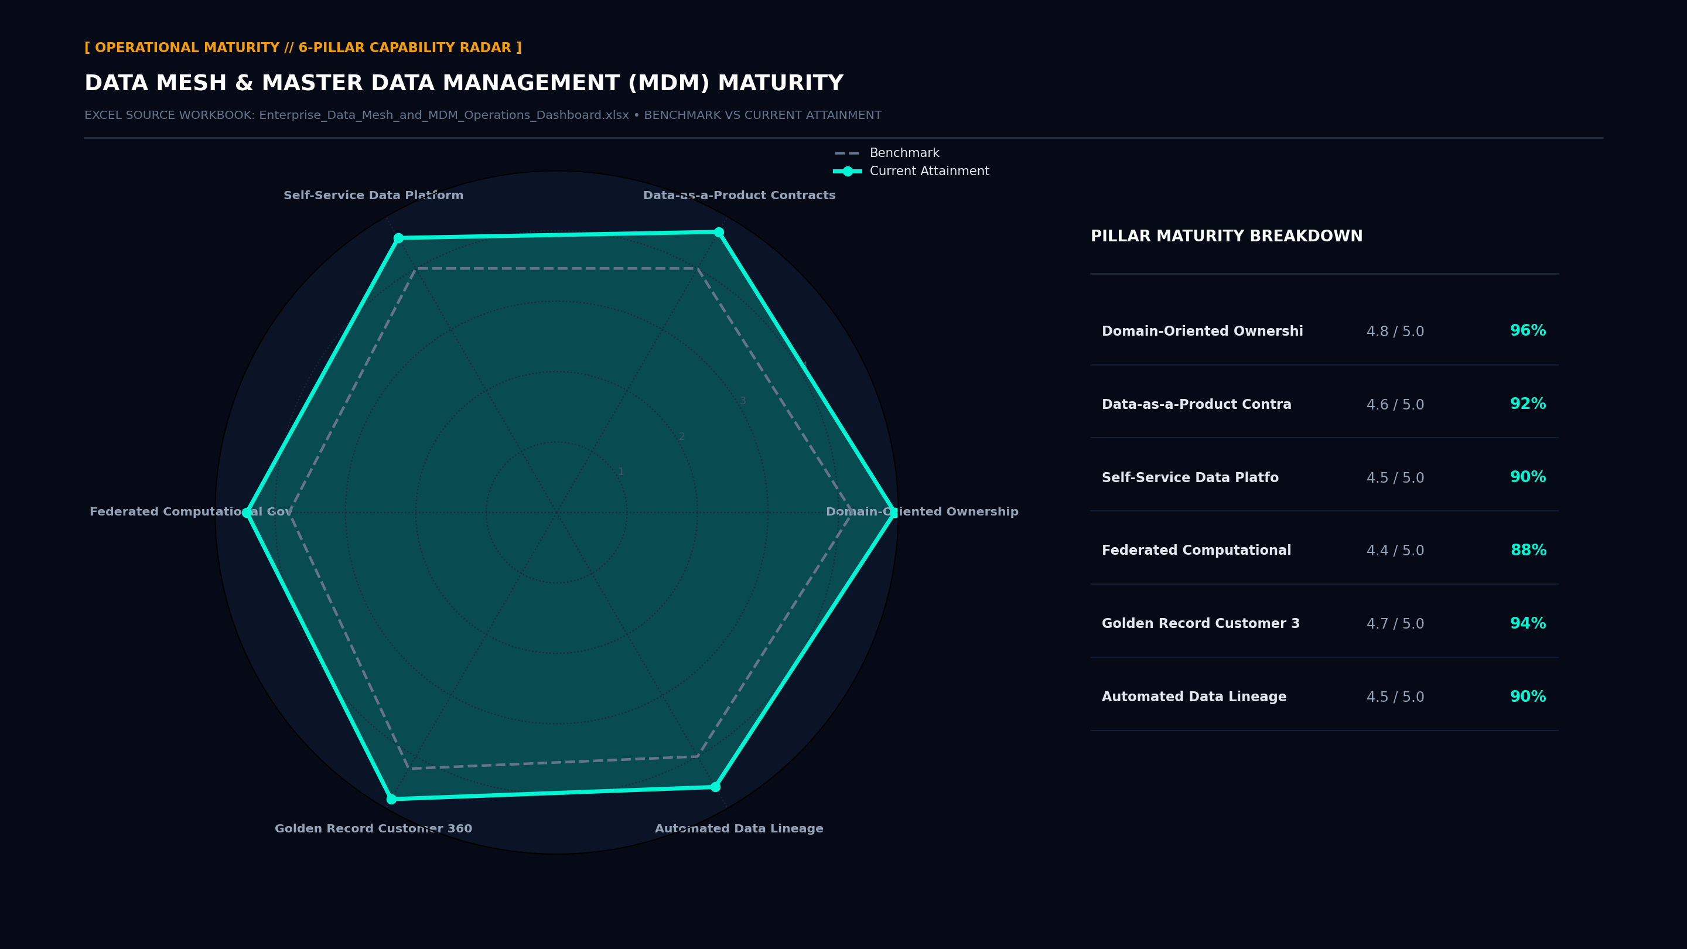Select the Self-Service Data Platform axis label
Image resolution: width=1687 pixels, height=949 pixels.
pos(373,196)
